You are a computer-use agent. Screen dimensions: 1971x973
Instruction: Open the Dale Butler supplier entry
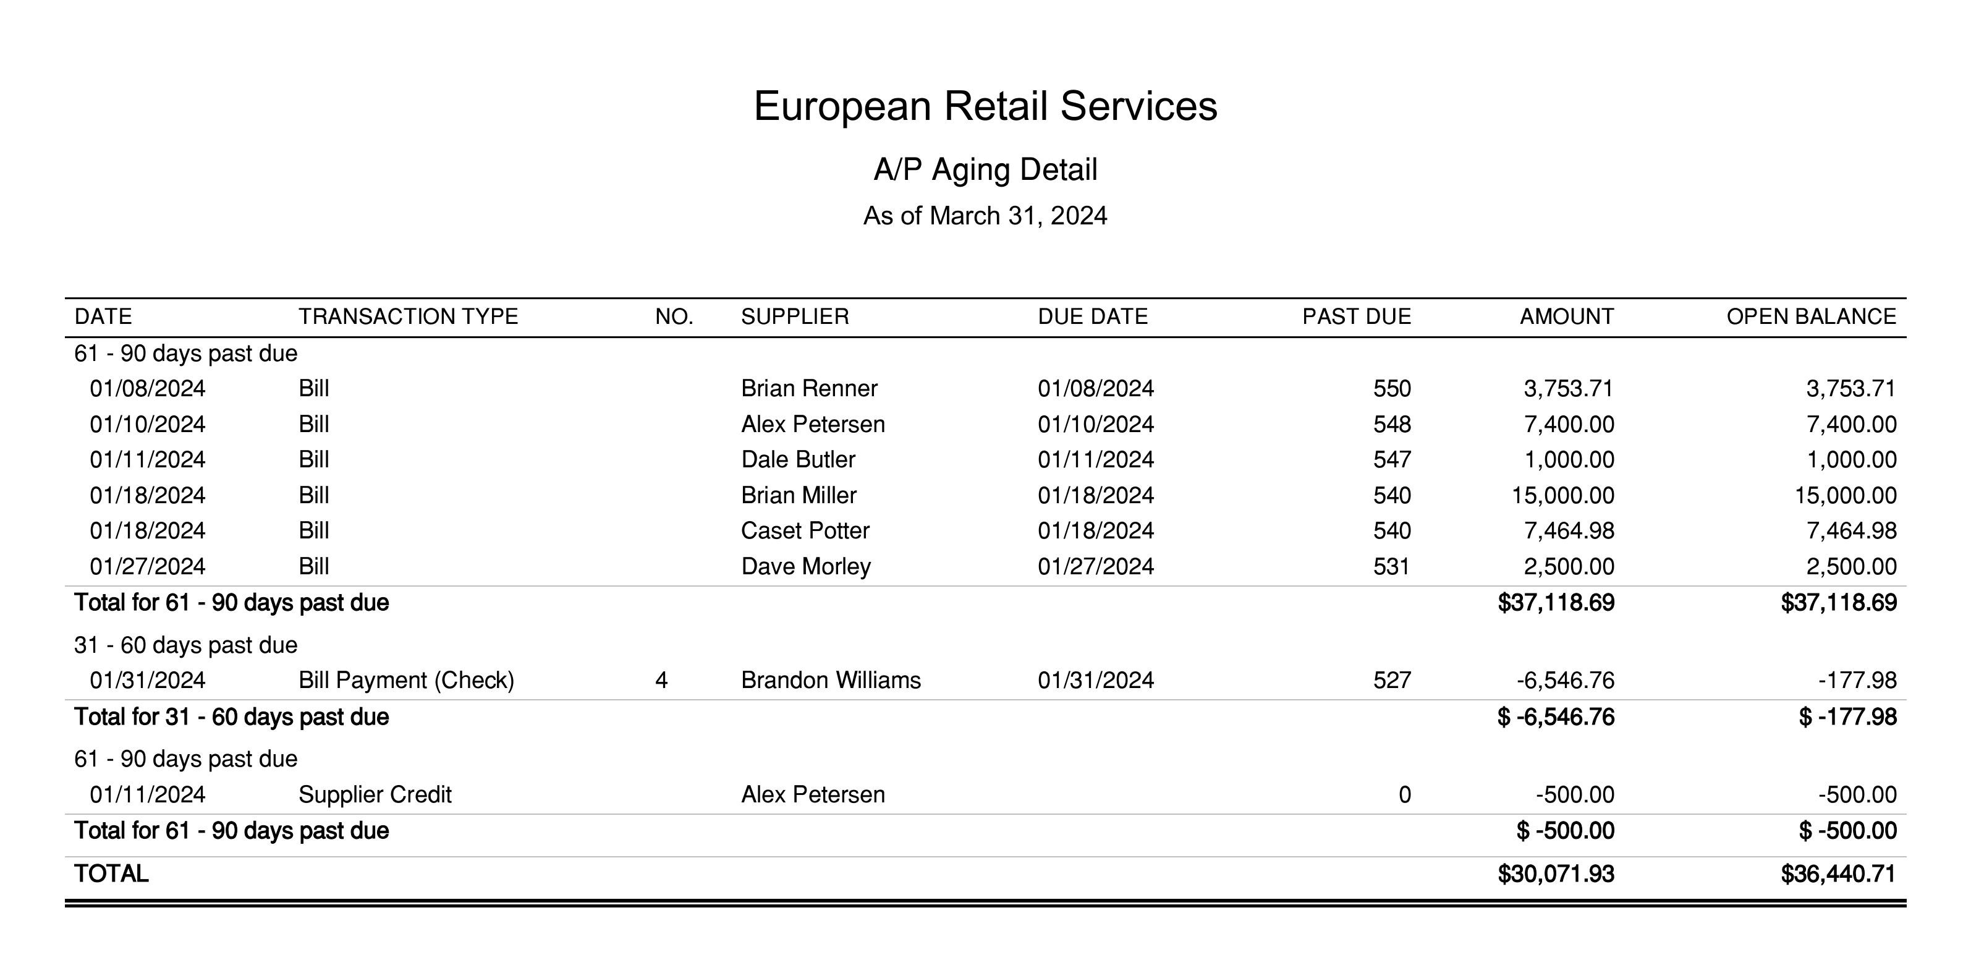797,460
